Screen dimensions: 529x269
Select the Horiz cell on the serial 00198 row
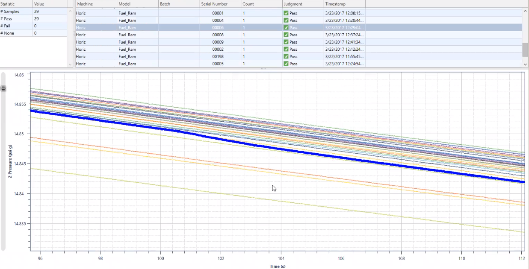[x=81, y=56]
